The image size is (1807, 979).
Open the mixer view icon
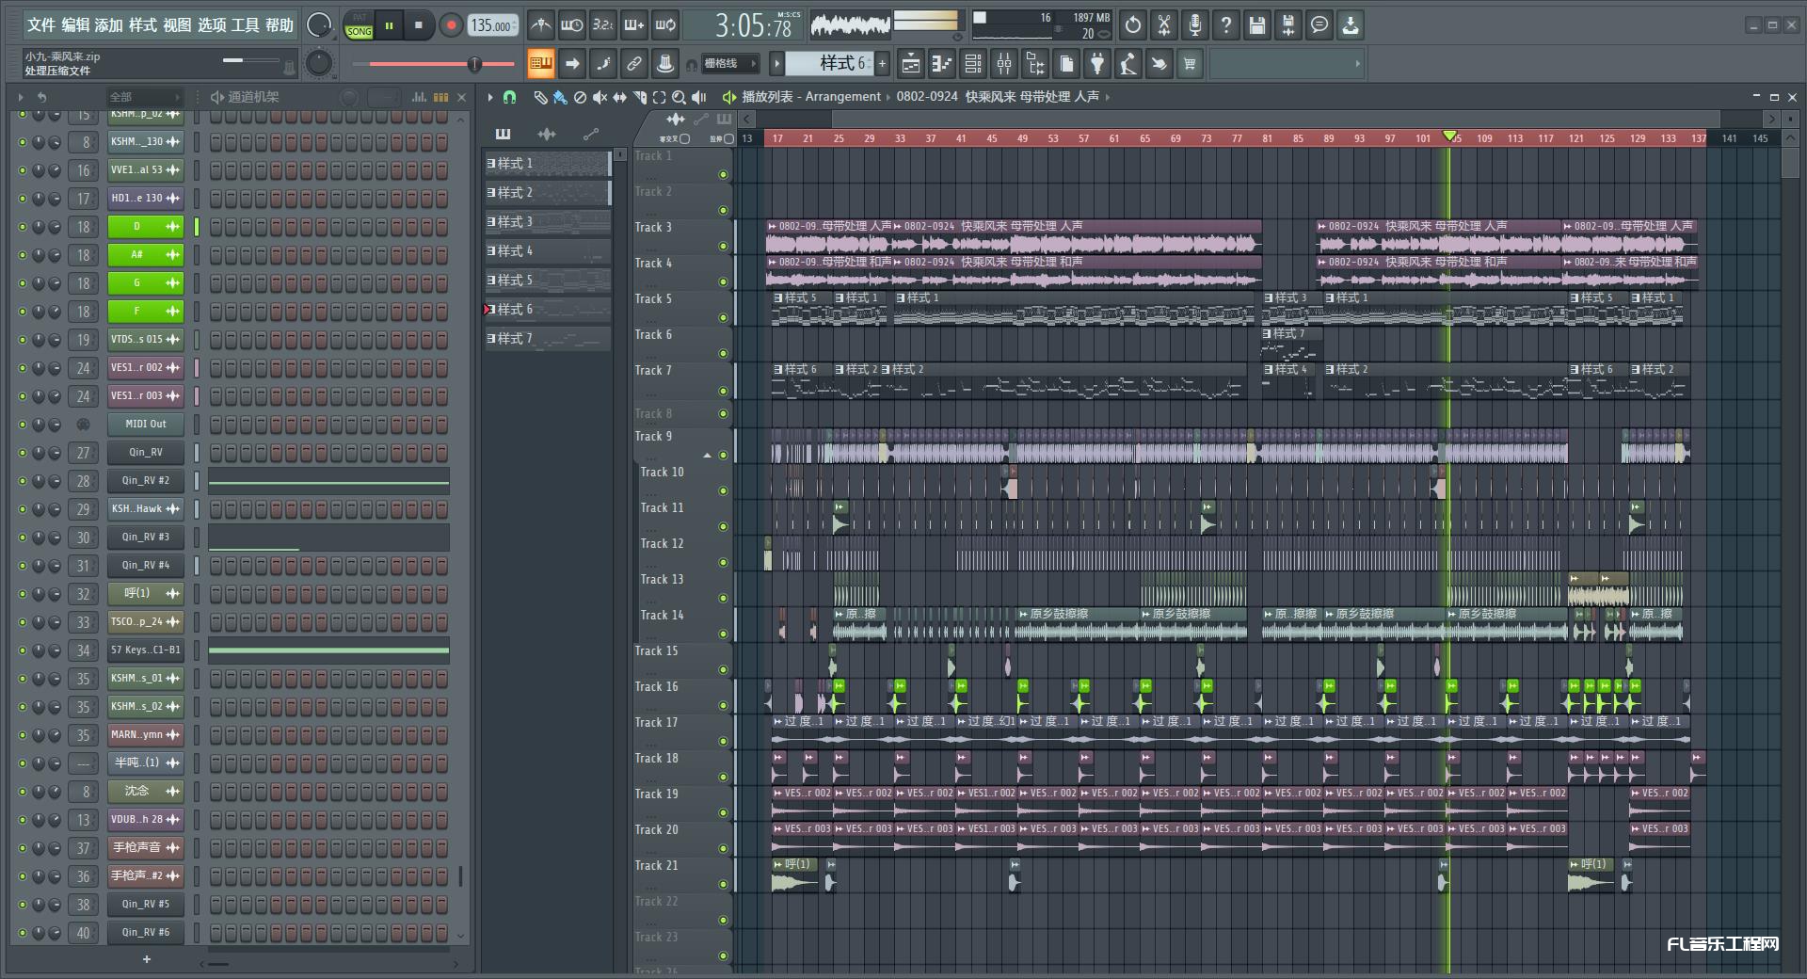[1004, 64]
